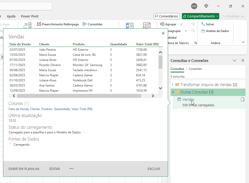Expand the Transformar Arquivo de Vendas folder
The image size is (249, 183).
point(173,84)
